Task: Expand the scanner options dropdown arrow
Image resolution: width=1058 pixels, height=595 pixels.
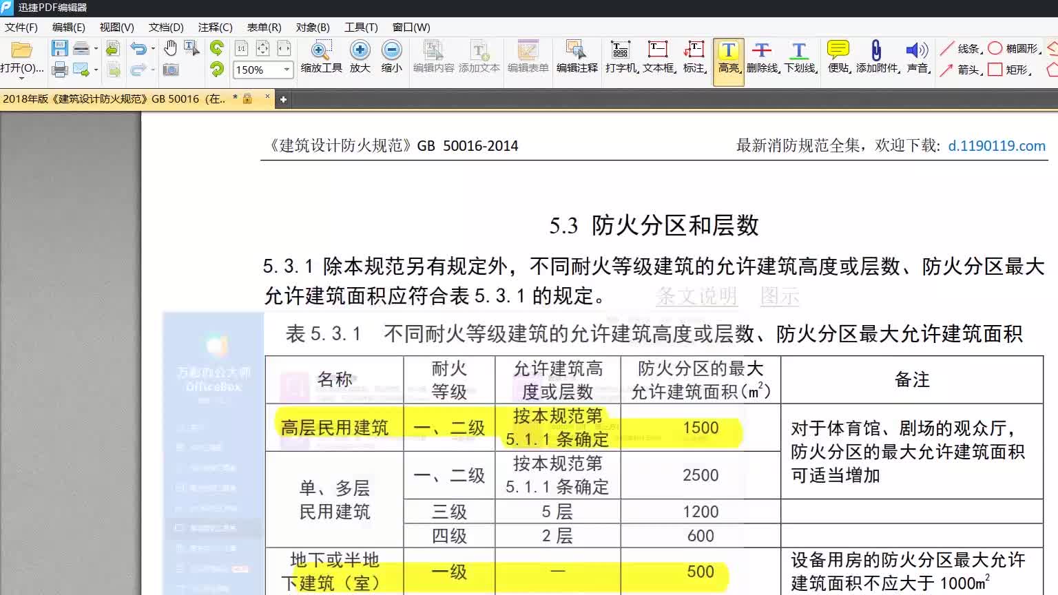Action: [x=96, y=48]
